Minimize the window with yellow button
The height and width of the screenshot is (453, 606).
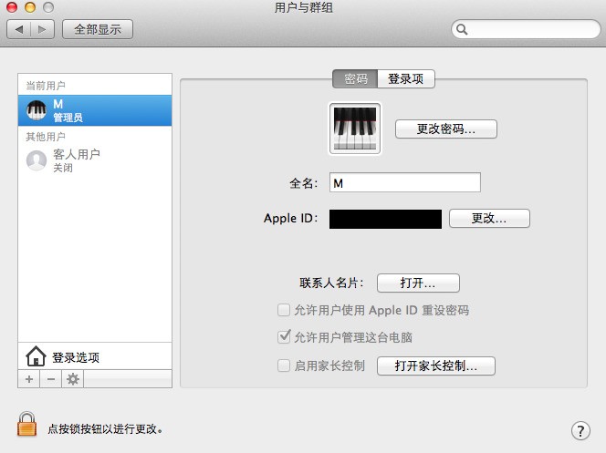click(x=30, y=7)
